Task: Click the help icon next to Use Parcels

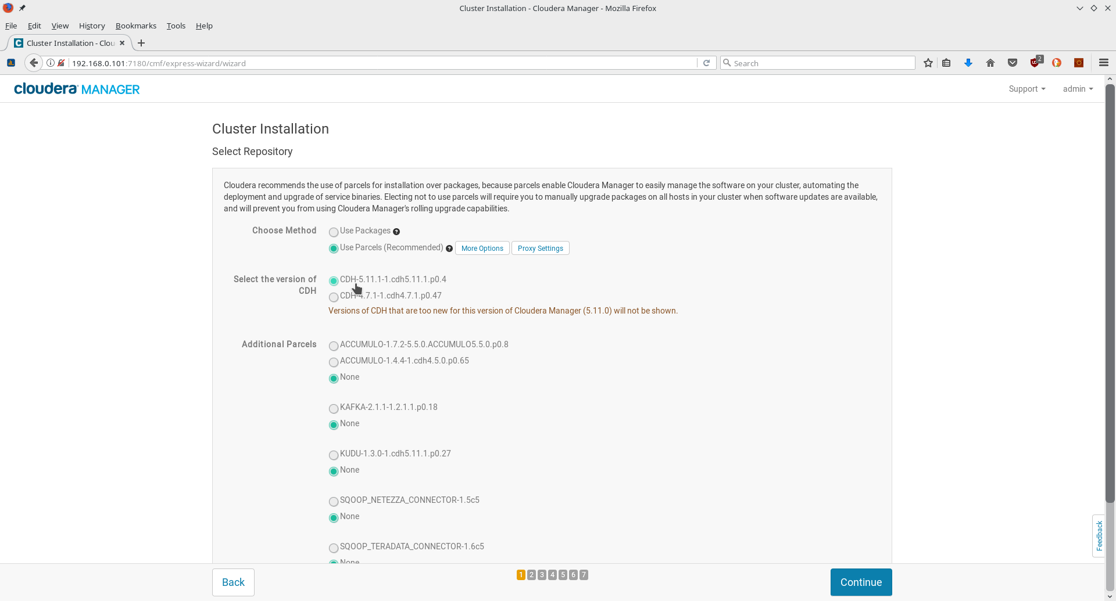Action: click(449, 249)
